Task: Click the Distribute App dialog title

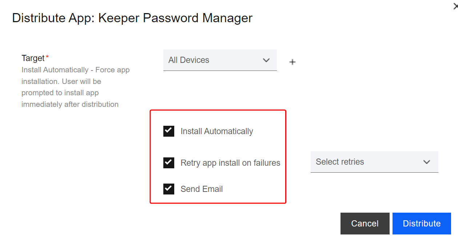Action: point(132,18)
